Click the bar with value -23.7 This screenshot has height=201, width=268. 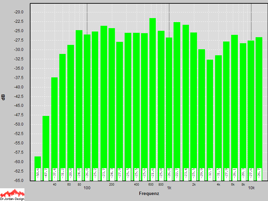104,100
